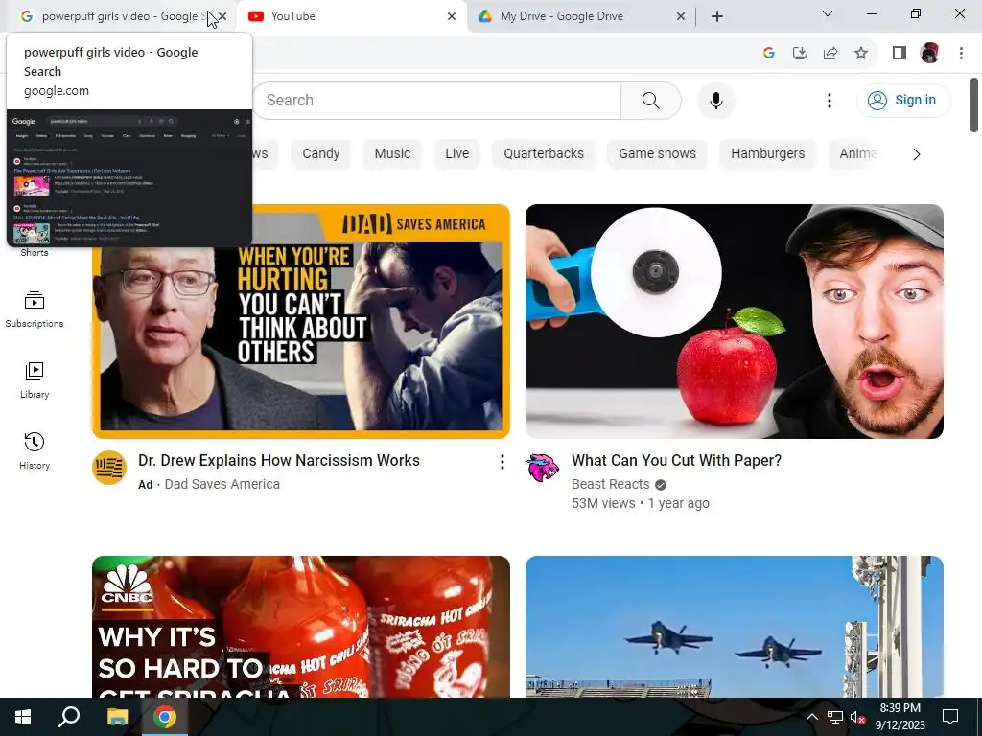Click the Google icon in the address bar
This screenshot has width=982, height=736.
click(769, 54)
